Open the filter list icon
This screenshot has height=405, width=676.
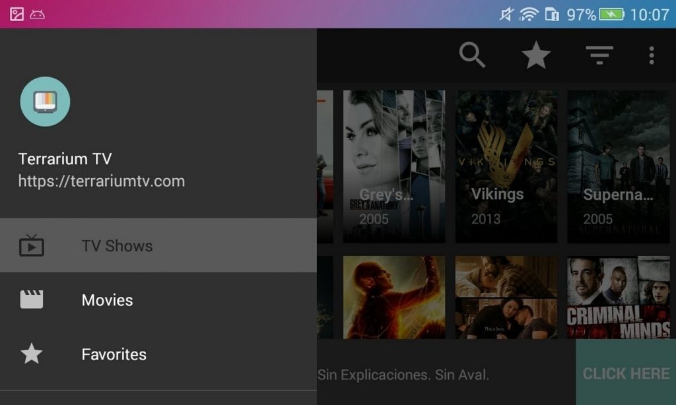point(599,55)
